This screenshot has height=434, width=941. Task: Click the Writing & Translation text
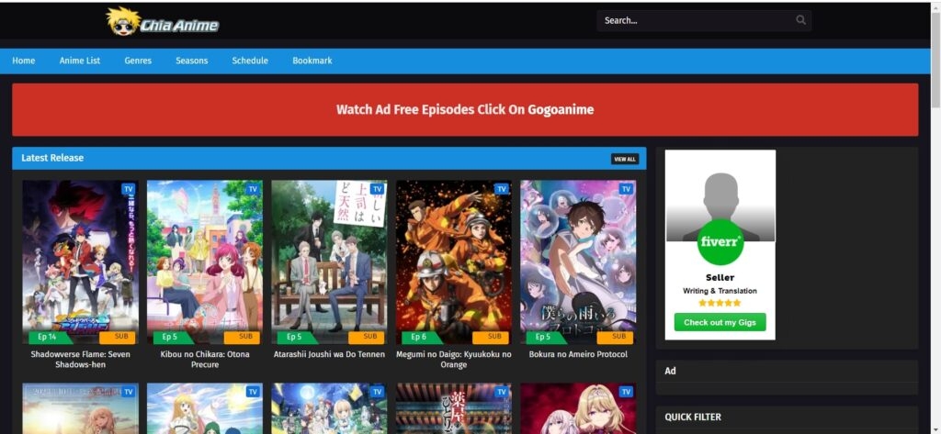[x=720, y=291]
